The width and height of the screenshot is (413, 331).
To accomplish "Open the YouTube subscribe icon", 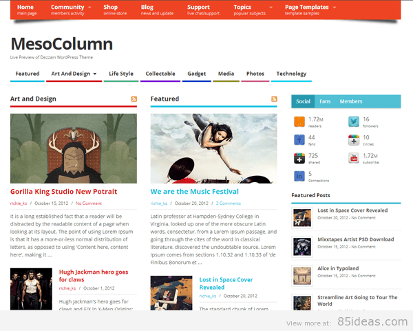I will pyautogui.click(x=354, y=158).
